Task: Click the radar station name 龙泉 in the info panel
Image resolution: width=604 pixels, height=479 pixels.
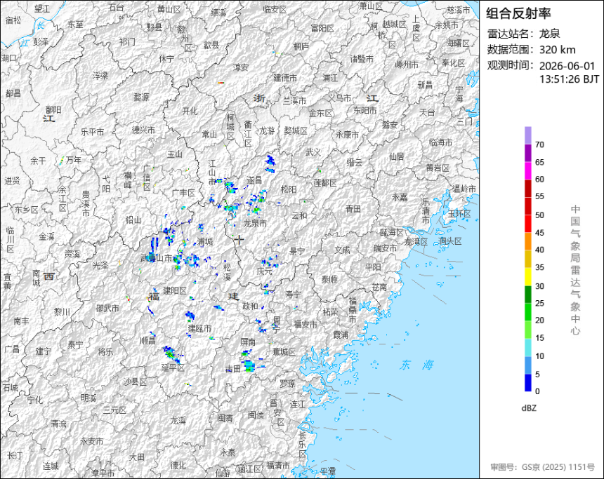Action: click(550, 34)
